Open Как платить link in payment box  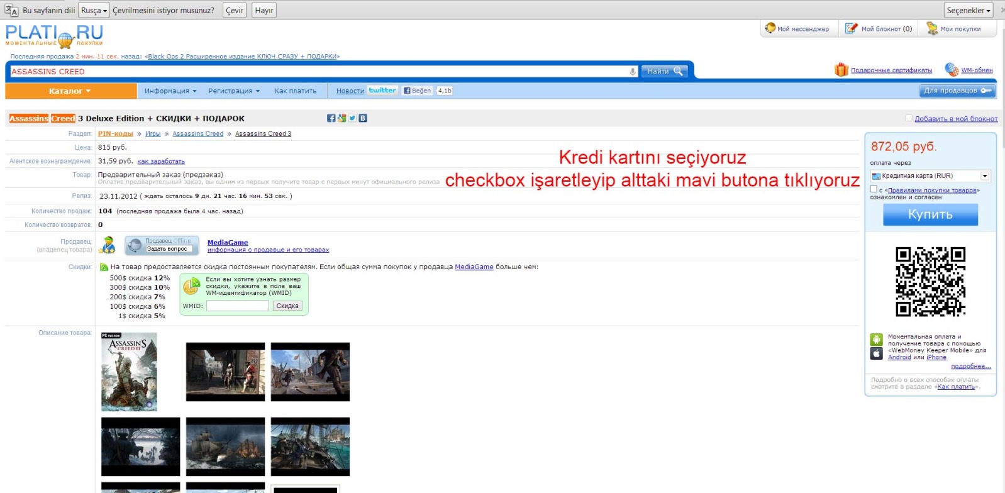coord(956,387)
